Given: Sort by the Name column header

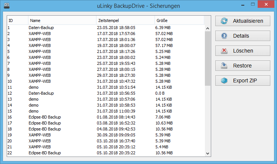Looking at the screenshot, I should click(x=62, y=20).
